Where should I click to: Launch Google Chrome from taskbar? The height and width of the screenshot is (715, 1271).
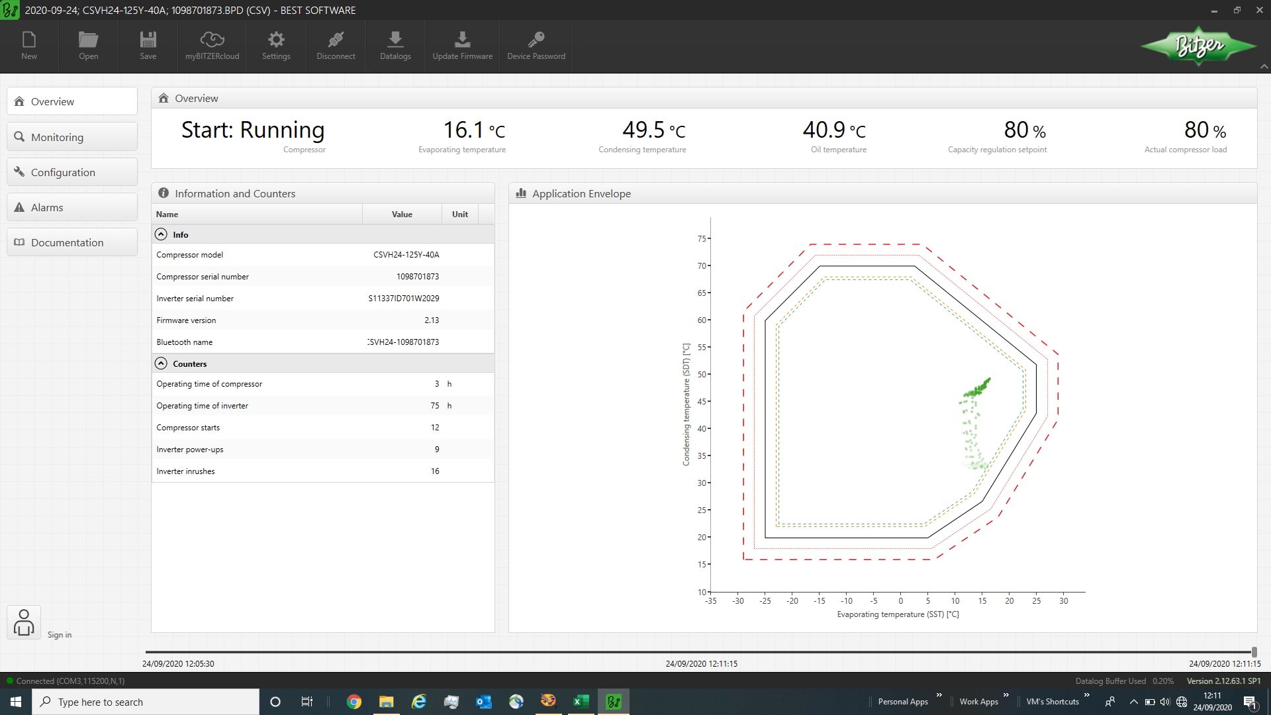(354, 702)
